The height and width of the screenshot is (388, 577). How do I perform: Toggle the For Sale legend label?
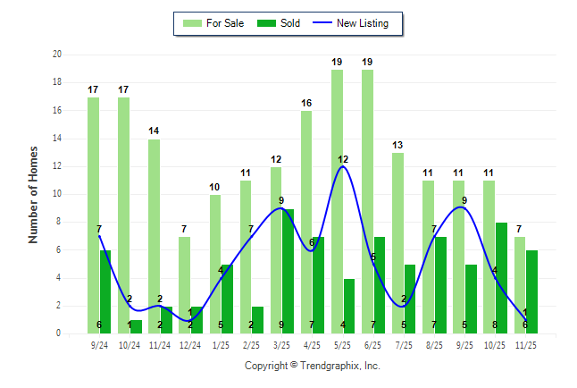[225, 23]
